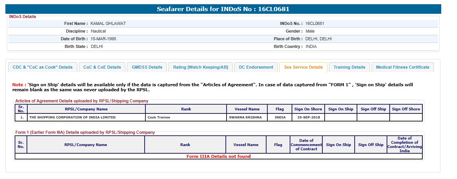
Task: Click the Sign On Shore date 25-SEP-2018
Action: coord(308,117)
